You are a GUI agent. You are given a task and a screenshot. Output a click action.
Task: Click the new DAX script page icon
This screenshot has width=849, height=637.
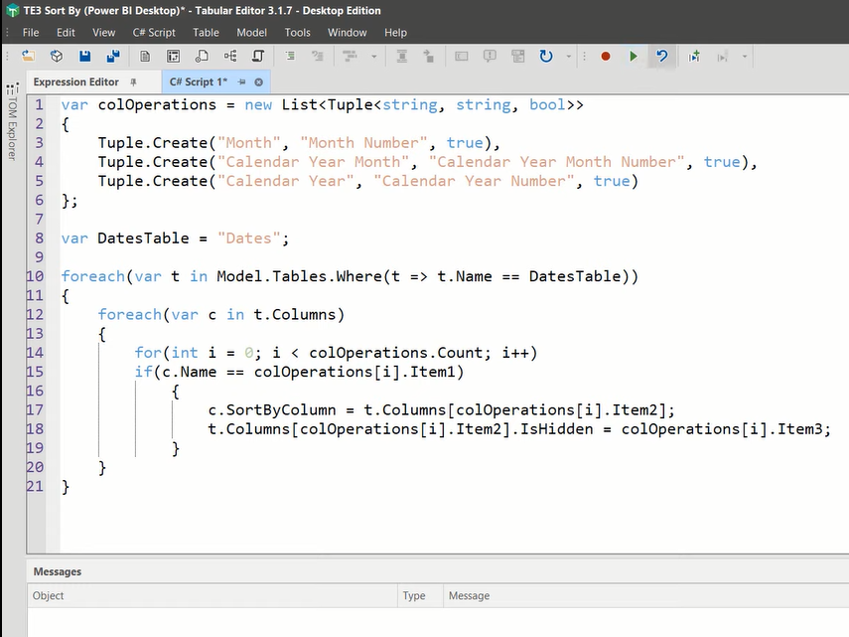tap(202, 57)
